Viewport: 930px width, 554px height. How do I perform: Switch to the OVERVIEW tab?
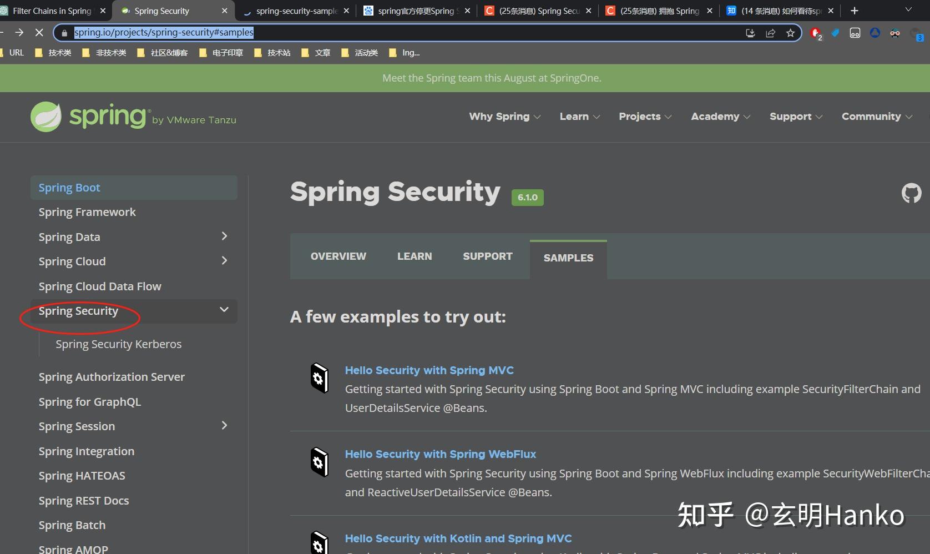click(338, 256)
